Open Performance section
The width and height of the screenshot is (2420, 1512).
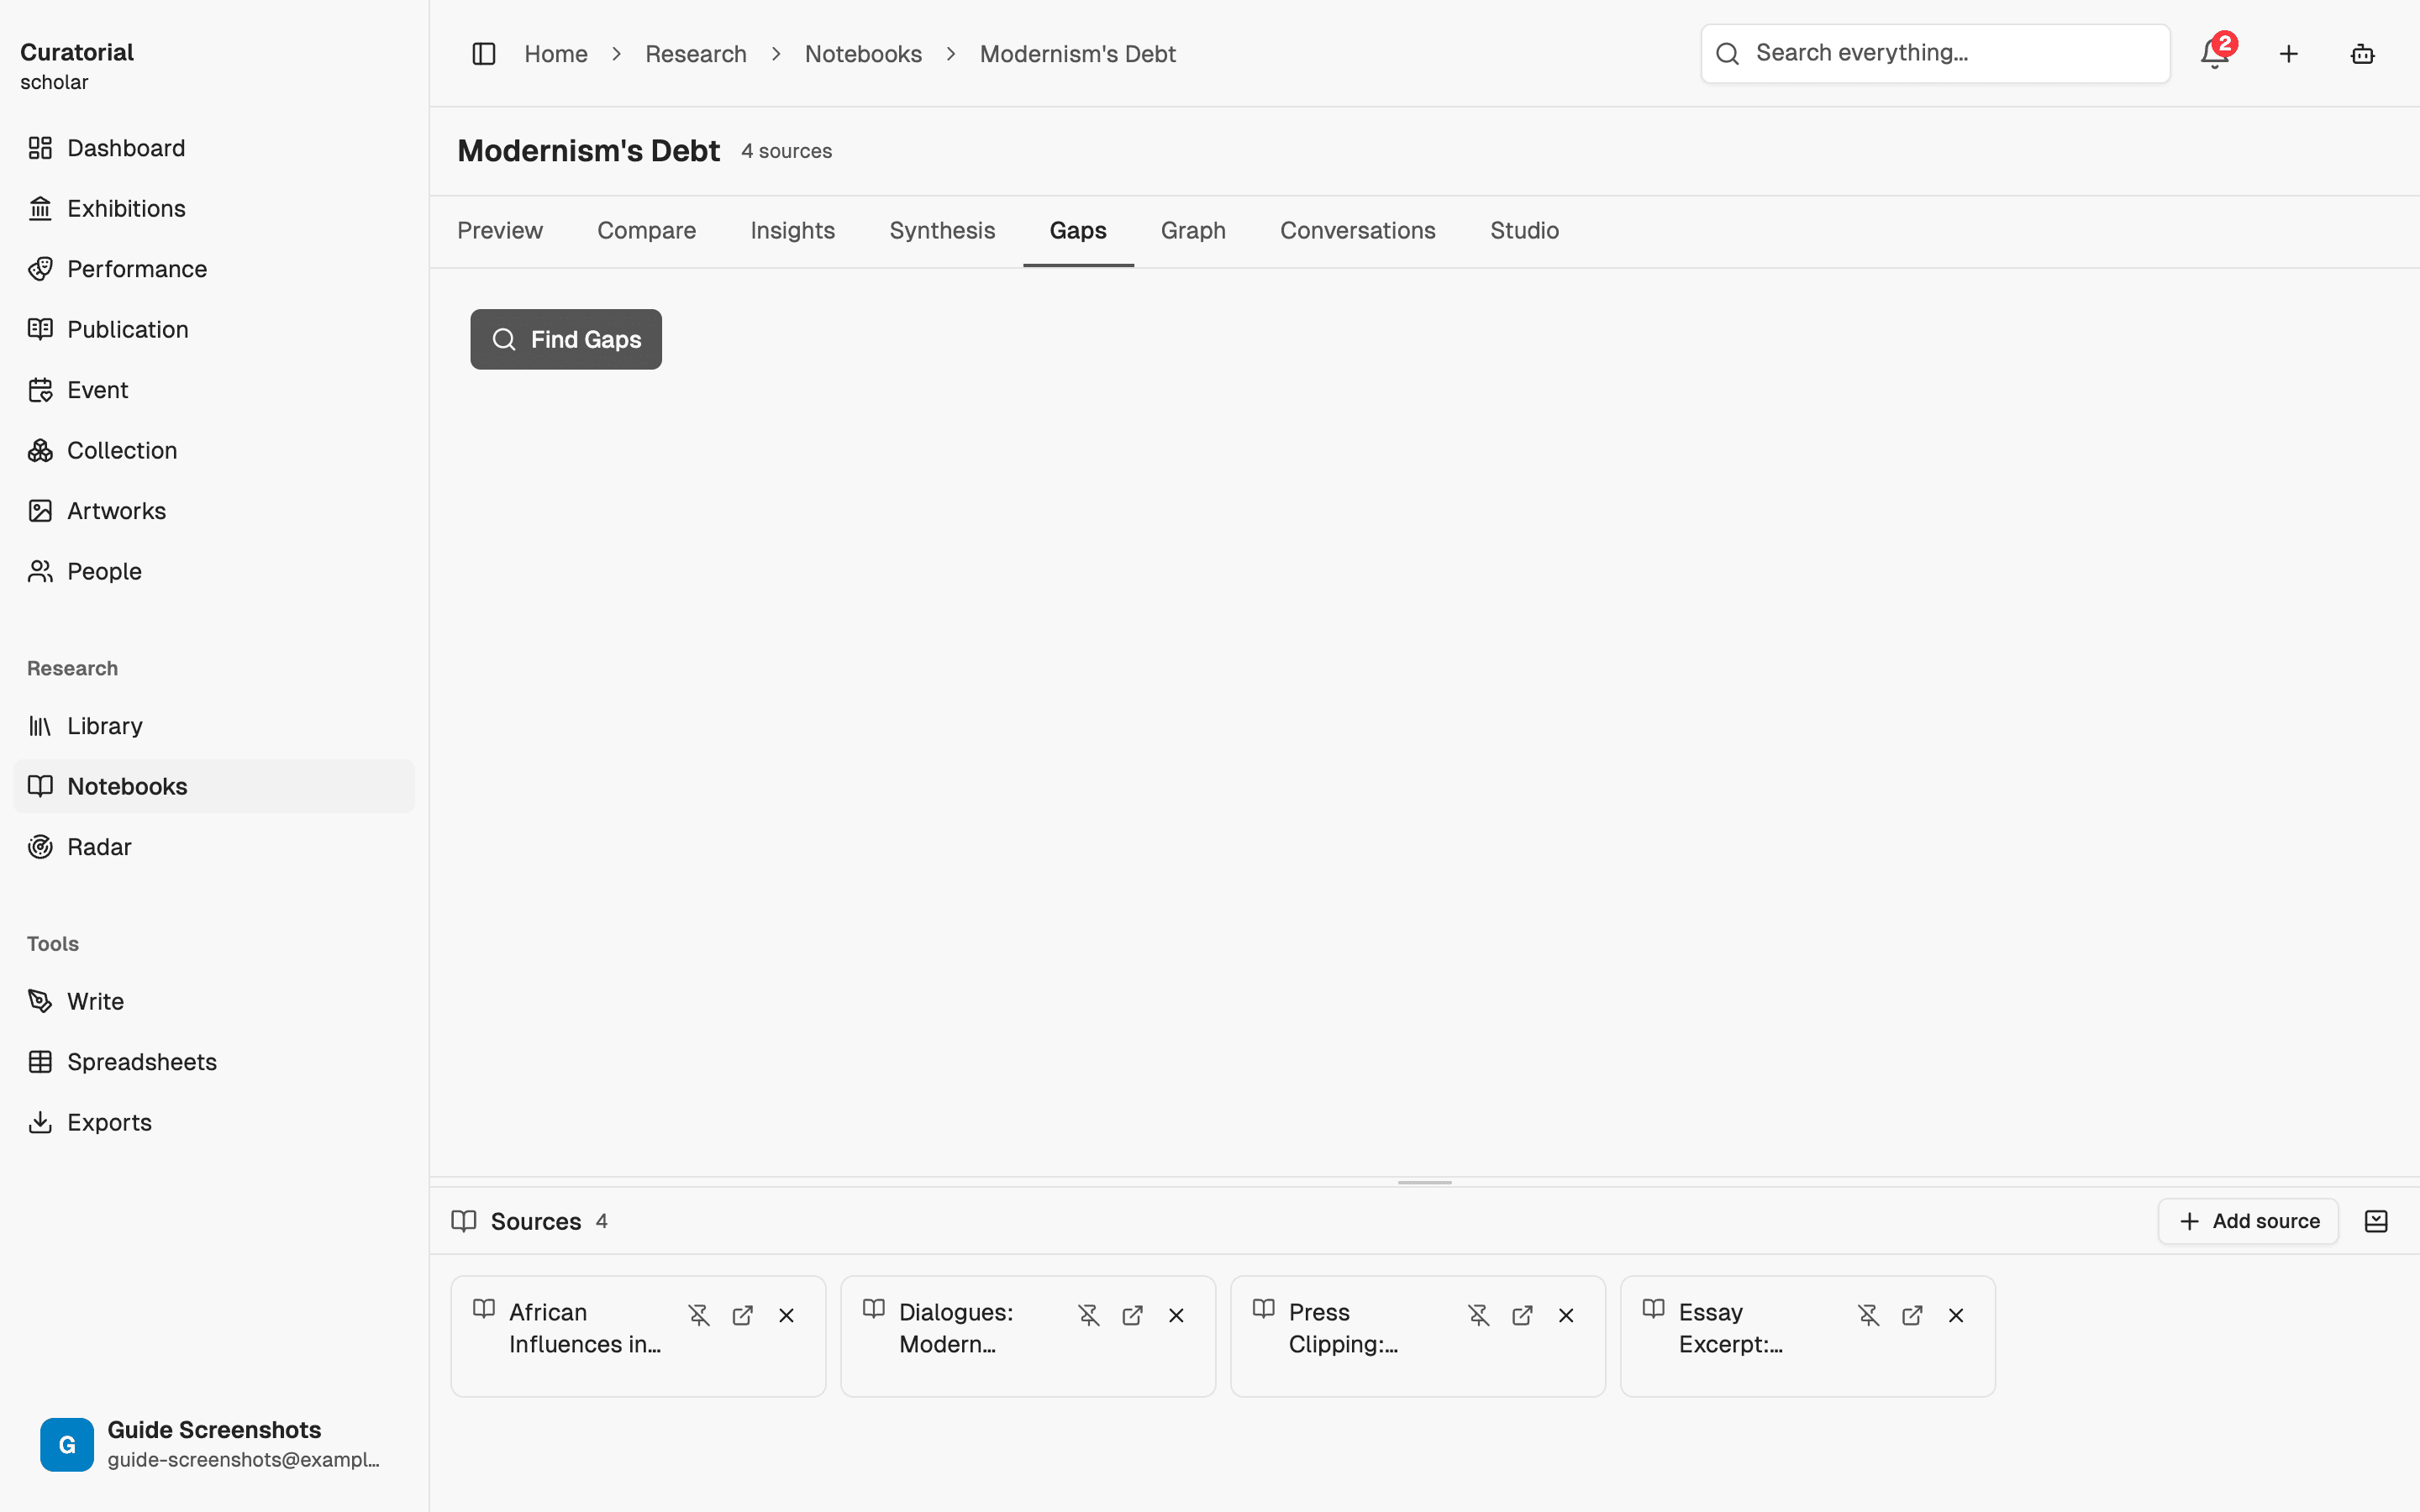[x=214, y=269]
